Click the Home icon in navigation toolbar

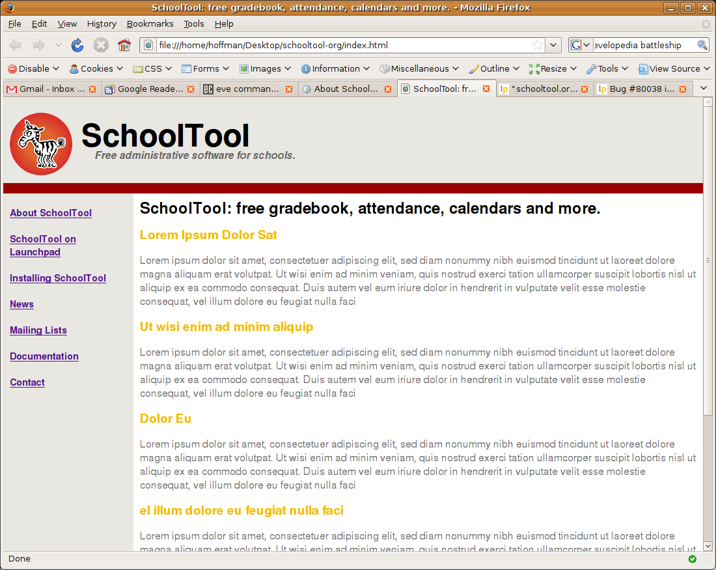124,45
